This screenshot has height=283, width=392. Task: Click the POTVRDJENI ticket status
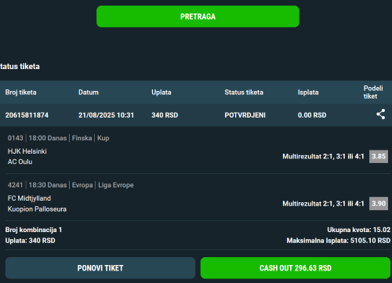pos(245,115)
